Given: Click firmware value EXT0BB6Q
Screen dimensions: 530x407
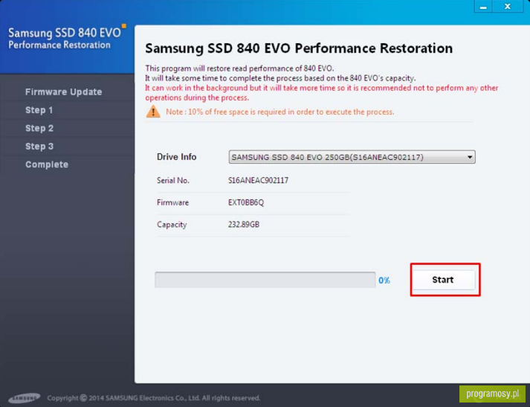Looking at the screenshot, I should click(x=246, y=202).
